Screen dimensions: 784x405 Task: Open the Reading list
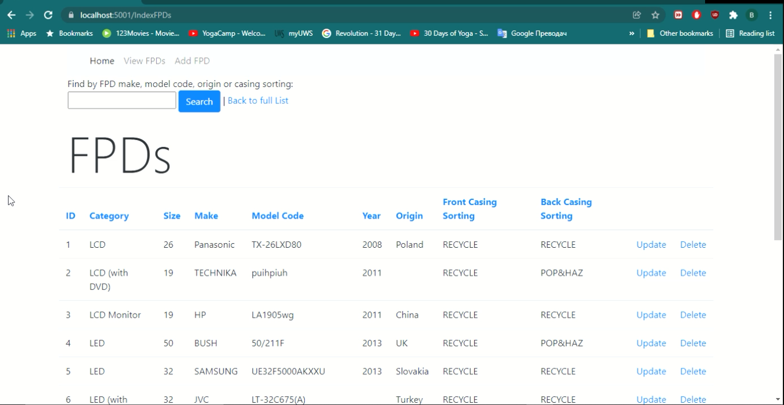tap(750, 33)
